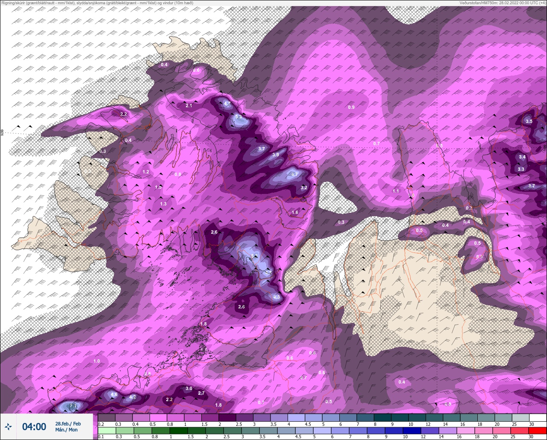547x440 pixels.
Task: Click the precipitation value 3.3 on the map
Action: [x=521, y=169]
